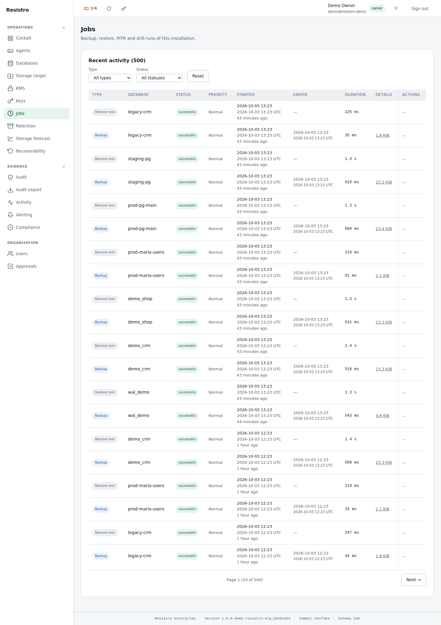Go to the Next page

(x=413, y=580)
